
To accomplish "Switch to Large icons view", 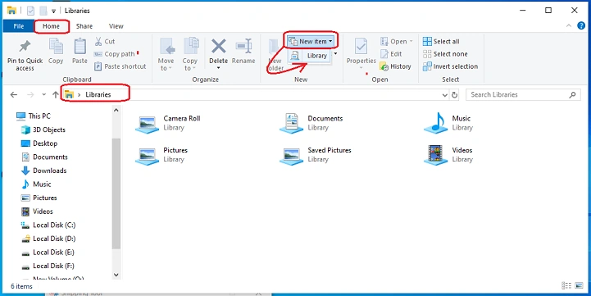I will point(579,286).
